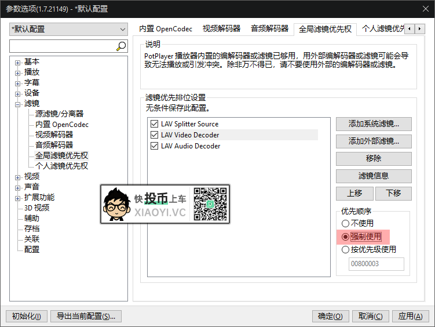Expand the 扩展功能 tree node
This screenshot has width=435, height=327.
17,198
